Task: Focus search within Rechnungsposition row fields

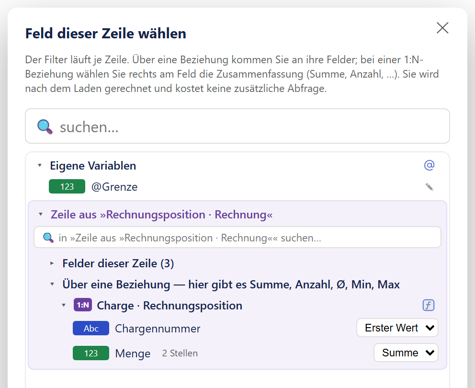Action: 237,237
